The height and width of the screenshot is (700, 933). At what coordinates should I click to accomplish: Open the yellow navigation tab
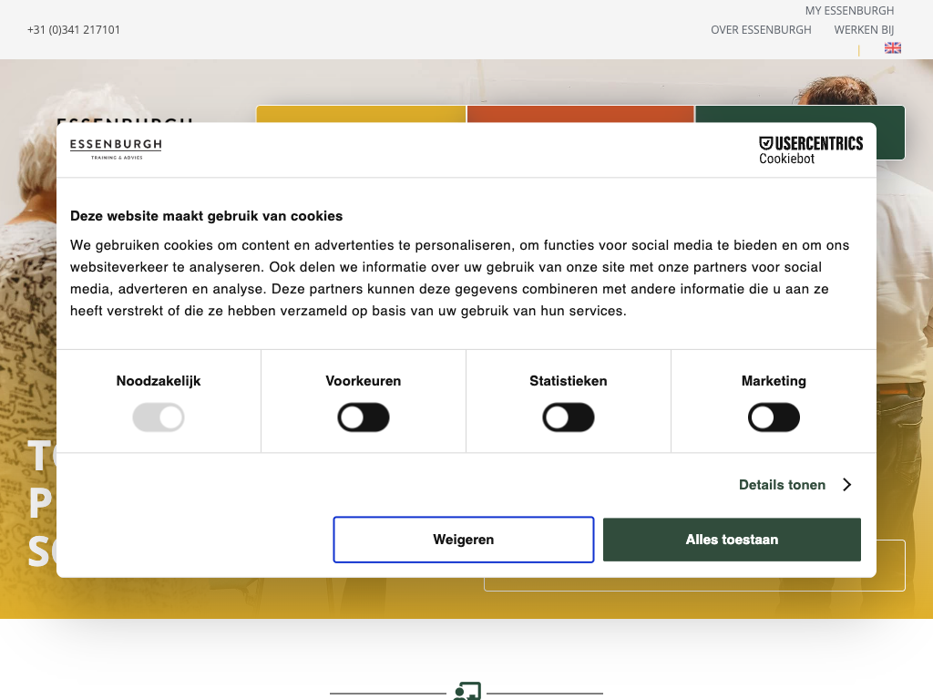pos(361,114)
